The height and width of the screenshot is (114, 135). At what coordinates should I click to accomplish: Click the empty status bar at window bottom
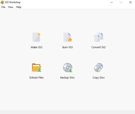coord(67,112)
